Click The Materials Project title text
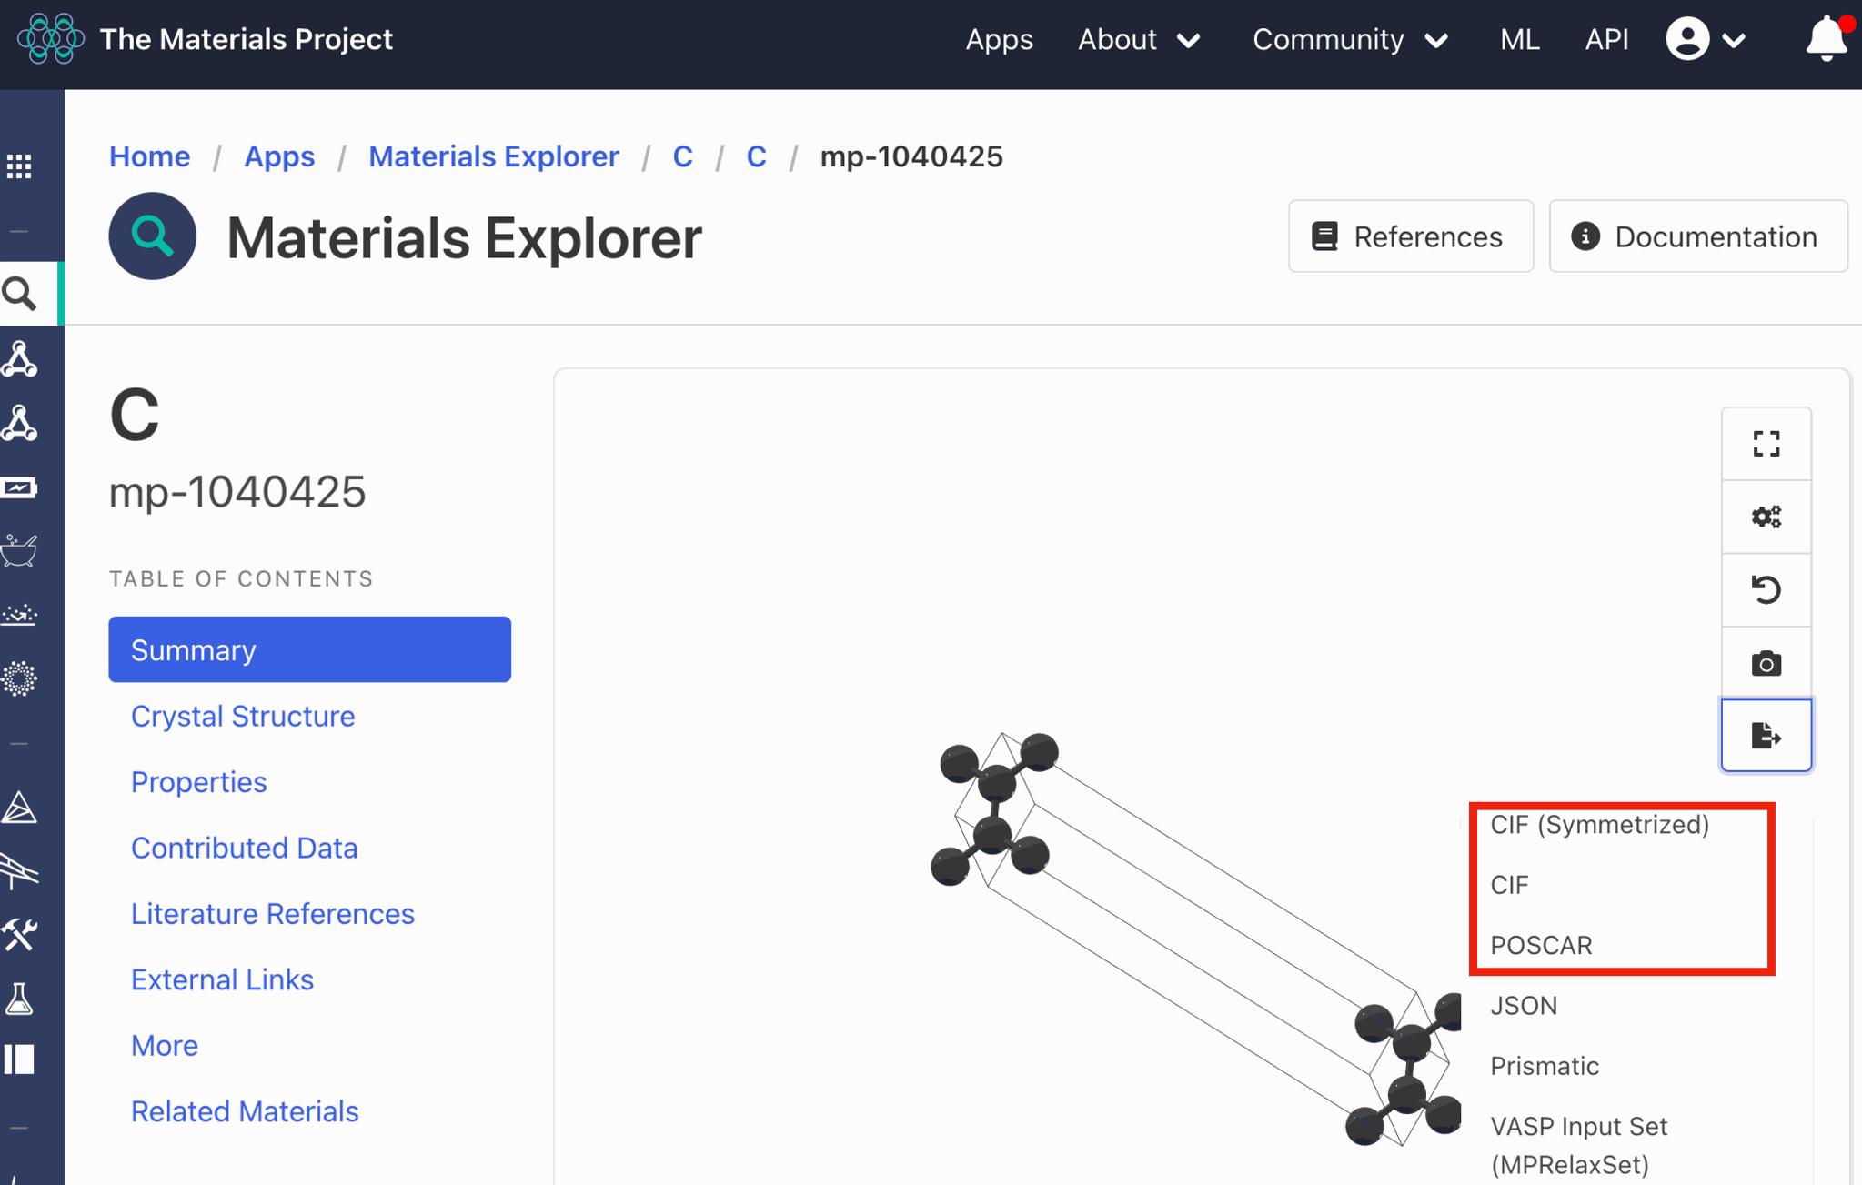Screen dimensions: 1862x1185 point(246,39)
